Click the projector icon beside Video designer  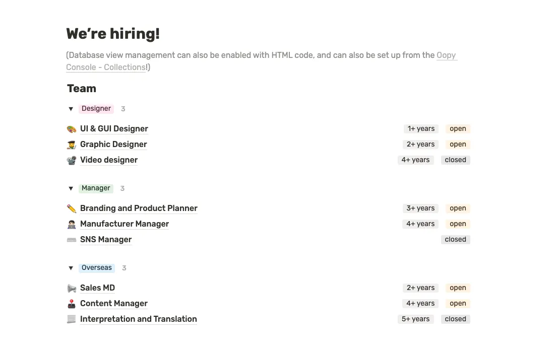pyautogui.click(x=72, y=160)
